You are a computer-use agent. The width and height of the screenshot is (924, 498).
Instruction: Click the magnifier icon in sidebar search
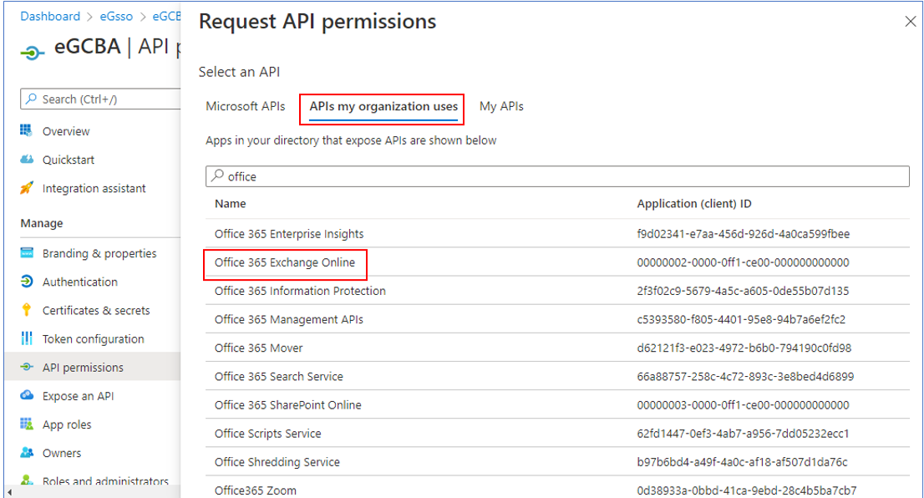(x=31, y=99)
